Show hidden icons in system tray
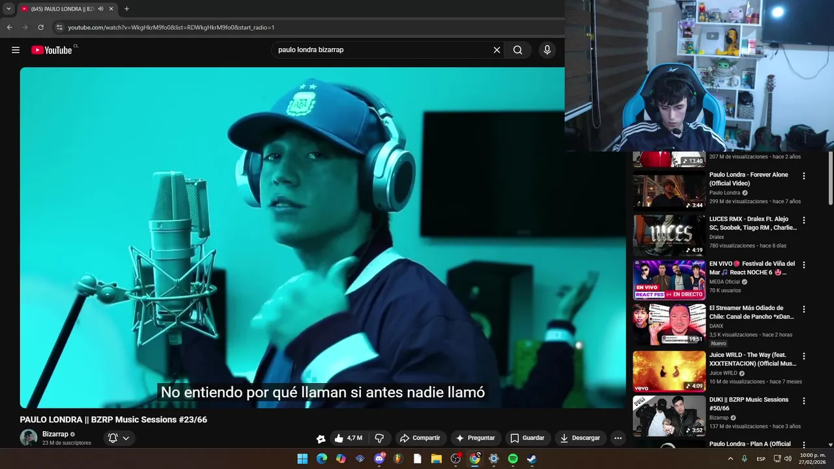 click(x=730, y=459)
